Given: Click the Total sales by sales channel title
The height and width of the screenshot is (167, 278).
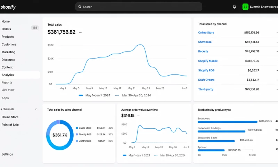Looking at the screenshot, I should point(64,110).
